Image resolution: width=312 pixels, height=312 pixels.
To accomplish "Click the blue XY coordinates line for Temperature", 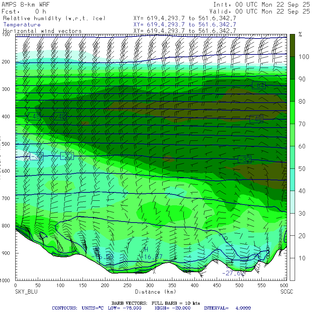I will click(185, 25).
